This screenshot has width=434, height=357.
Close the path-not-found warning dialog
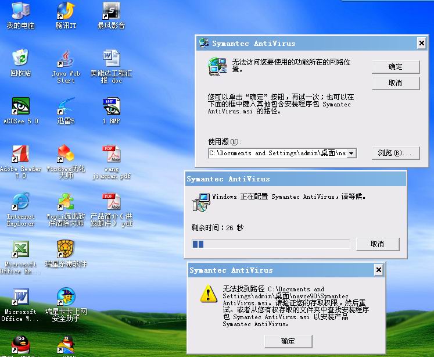coord(379,270)
